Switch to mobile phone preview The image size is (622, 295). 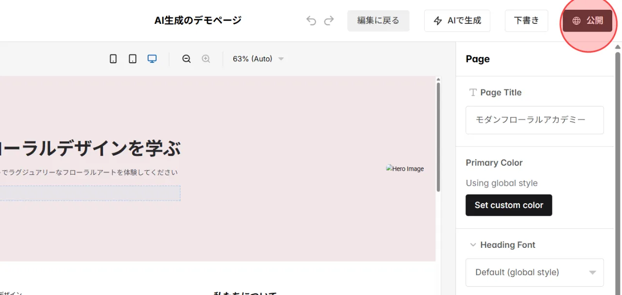[x=113, y=59]
